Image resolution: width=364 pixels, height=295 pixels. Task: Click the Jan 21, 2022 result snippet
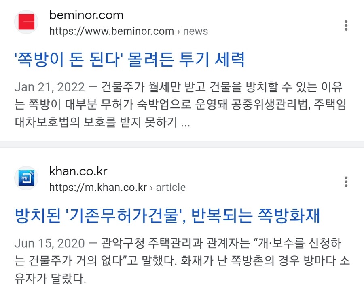(x=180, y=105)
